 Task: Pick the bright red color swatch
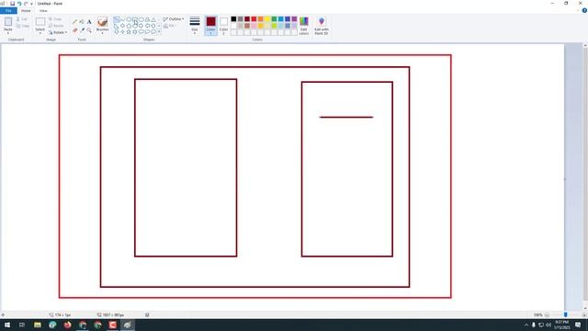point(254,19)
